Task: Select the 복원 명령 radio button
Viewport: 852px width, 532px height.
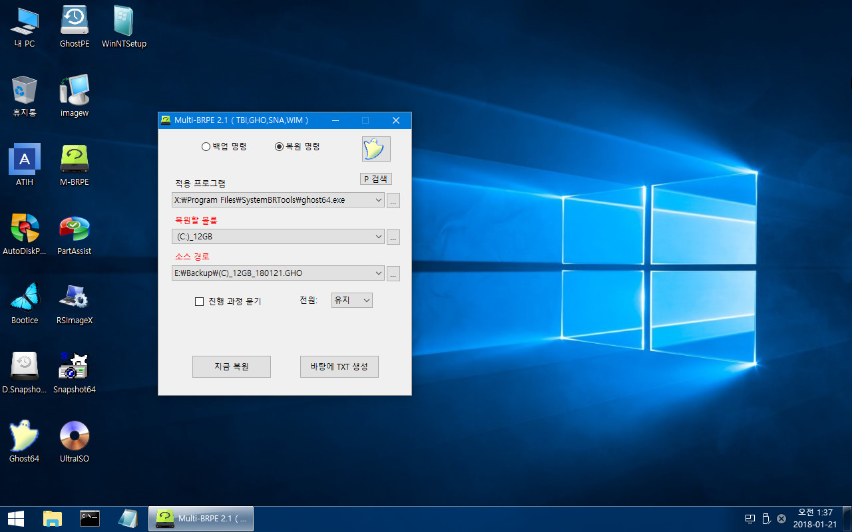Action: coord(298,146)
